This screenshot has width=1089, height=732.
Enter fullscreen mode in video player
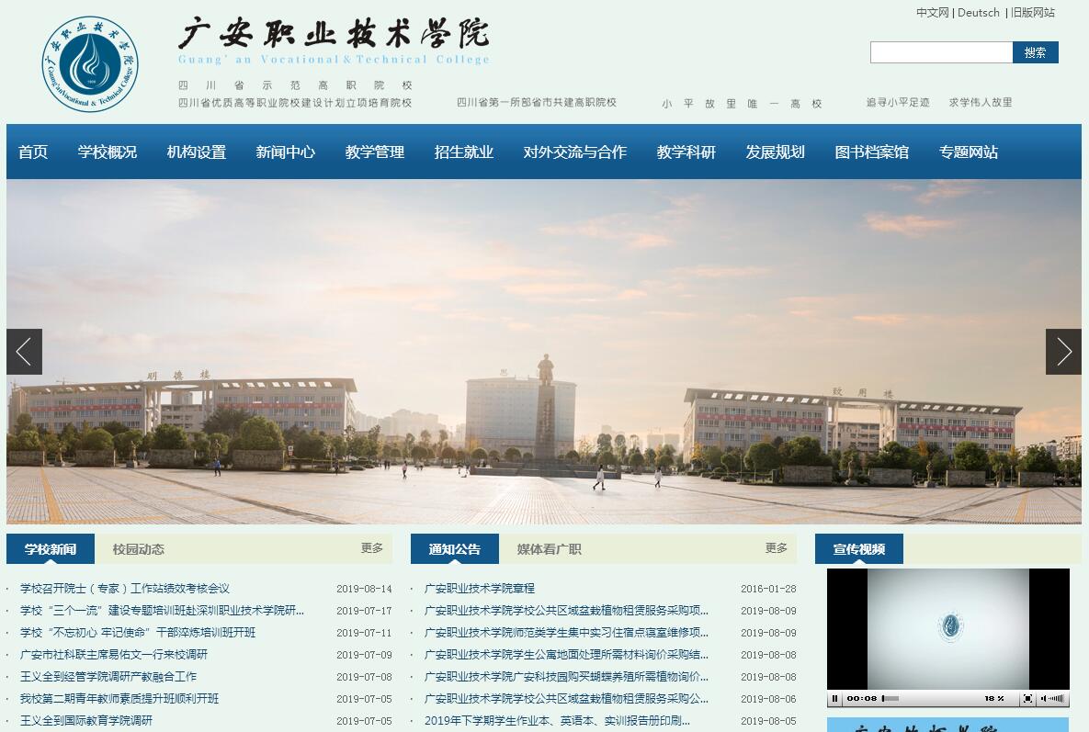(x=1027, y=699)
